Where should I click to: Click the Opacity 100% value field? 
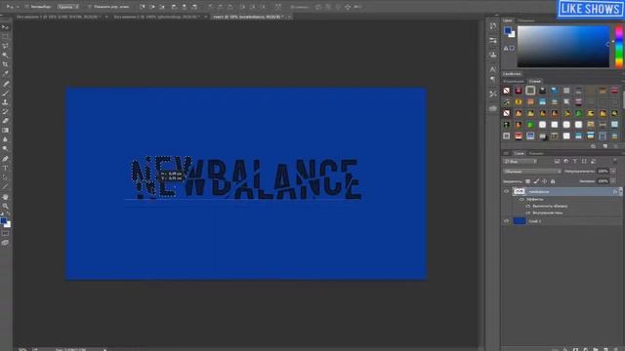click(x=603, y=172)
